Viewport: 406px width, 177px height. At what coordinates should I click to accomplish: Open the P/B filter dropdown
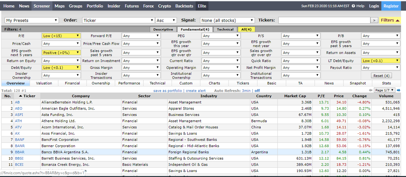click(381, 35)
